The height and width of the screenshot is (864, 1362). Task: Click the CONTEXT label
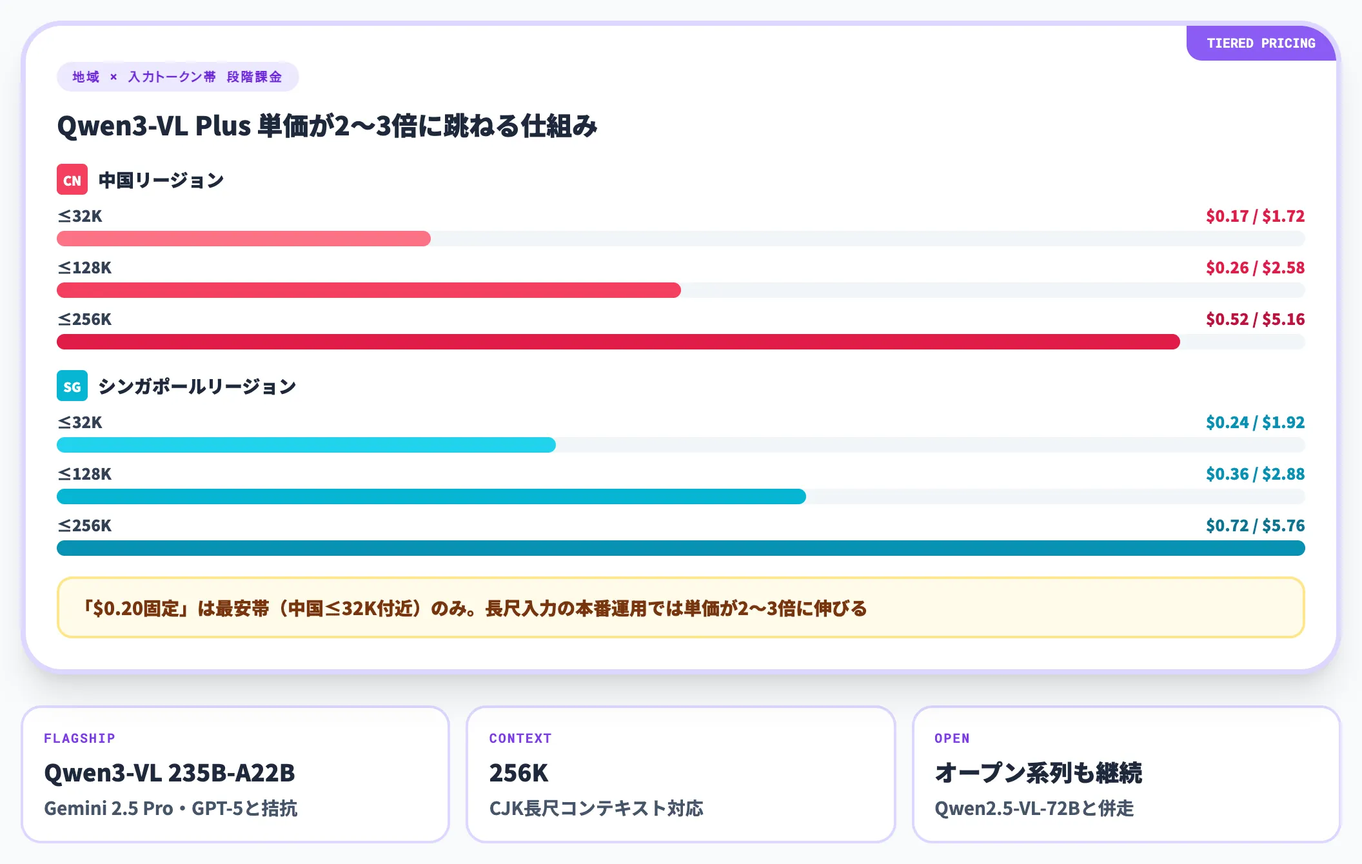pyautogui.click(x=520, y=738)
